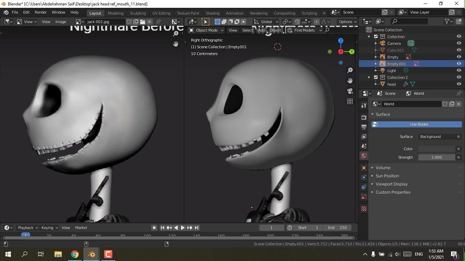
Task: Open the Texture properties checker tab
Action: [364, 209]
